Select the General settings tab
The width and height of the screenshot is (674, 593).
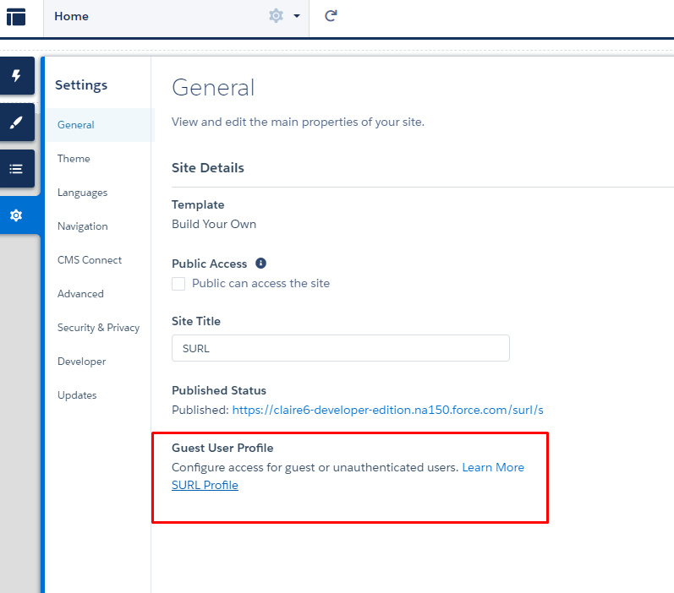[x=76, y=125]
